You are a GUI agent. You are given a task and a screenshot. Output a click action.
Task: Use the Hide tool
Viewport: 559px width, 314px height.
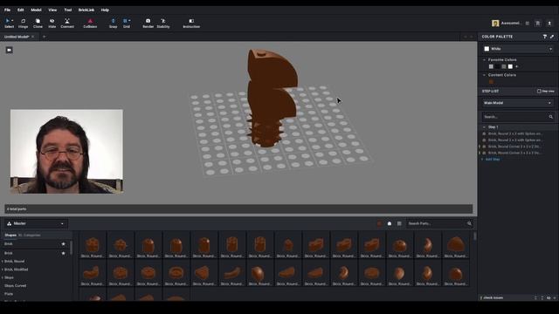pyautogui.click(x=52, y=24)
